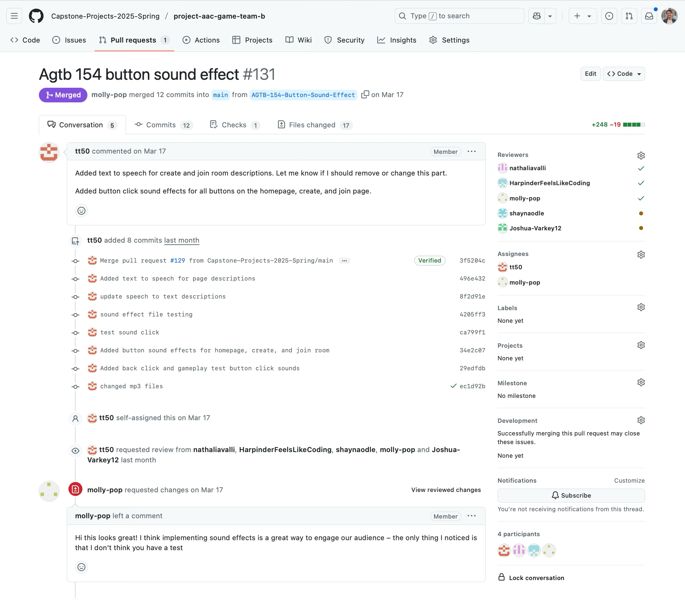Open the hamburger navigation menu

coord(14,16)
